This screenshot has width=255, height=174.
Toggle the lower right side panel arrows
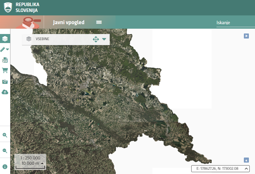(246, 160)
